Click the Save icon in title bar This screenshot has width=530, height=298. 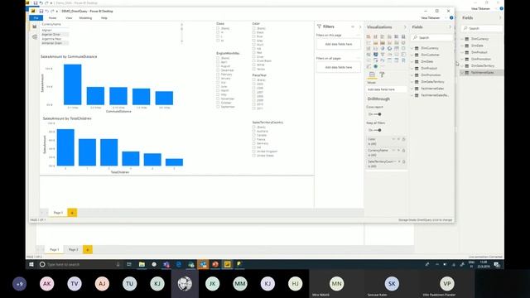pyautogui.click(x=41, y=11)
